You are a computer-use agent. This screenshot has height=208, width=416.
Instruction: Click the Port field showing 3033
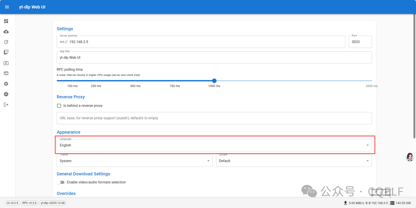[x=360, y=42]
